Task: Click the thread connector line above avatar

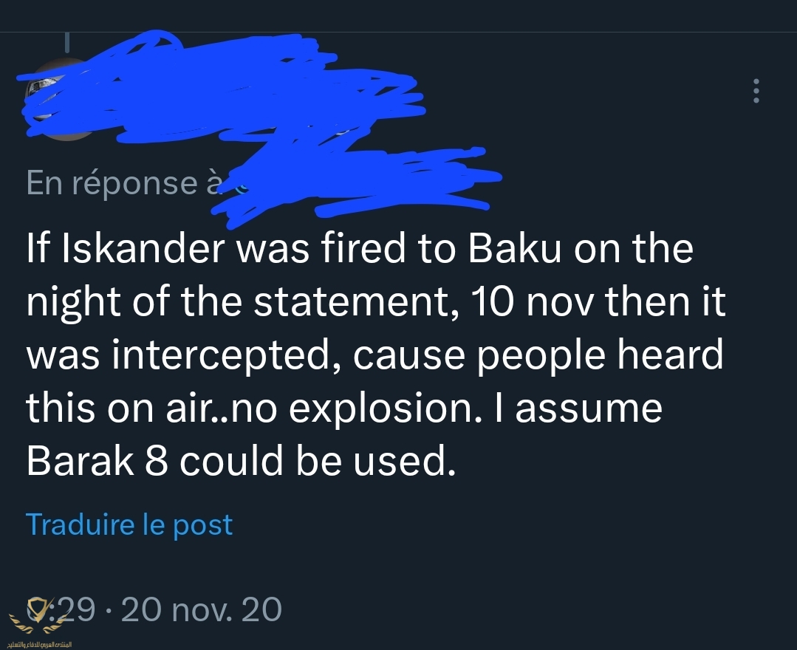Action: point(67,41)
